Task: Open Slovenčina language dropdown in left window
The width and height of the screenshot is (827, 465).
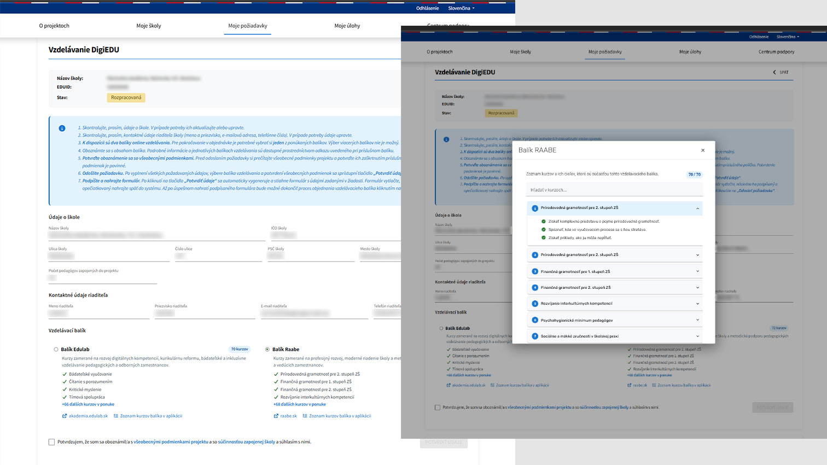Action: point(462,8)
